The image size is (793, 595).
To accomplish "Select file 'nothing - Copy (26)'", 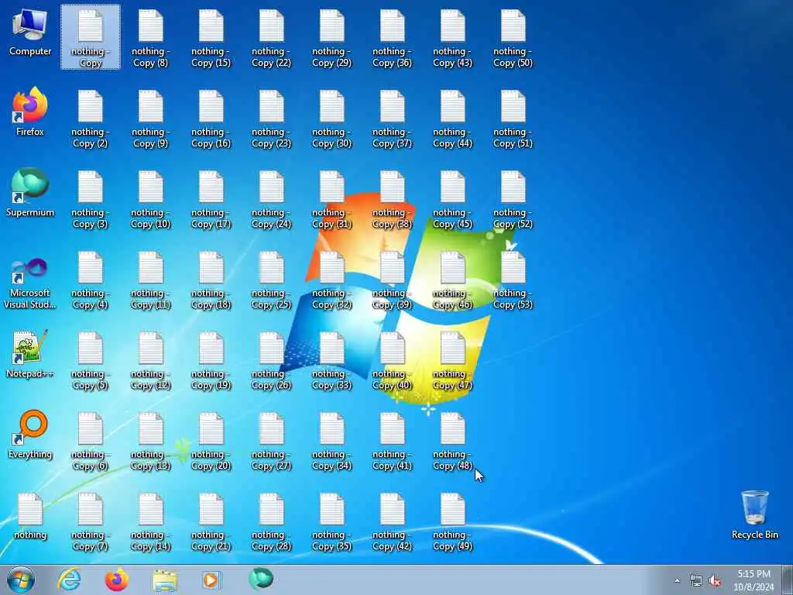I will click(x=272, y=361).
